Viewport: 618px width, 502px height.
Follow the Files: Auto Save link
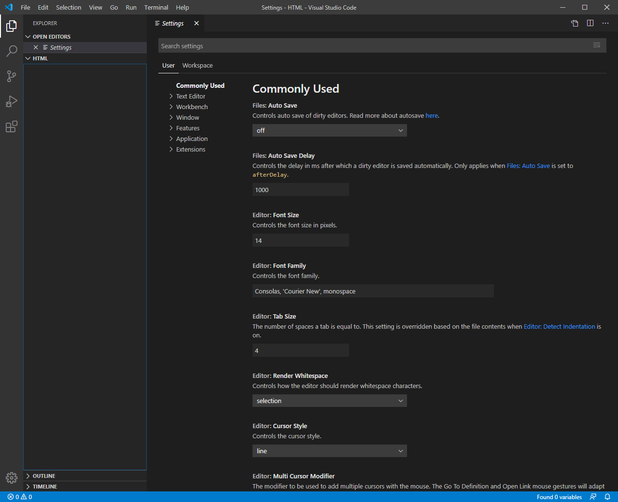pyautogui.click(x=528, y=166)
